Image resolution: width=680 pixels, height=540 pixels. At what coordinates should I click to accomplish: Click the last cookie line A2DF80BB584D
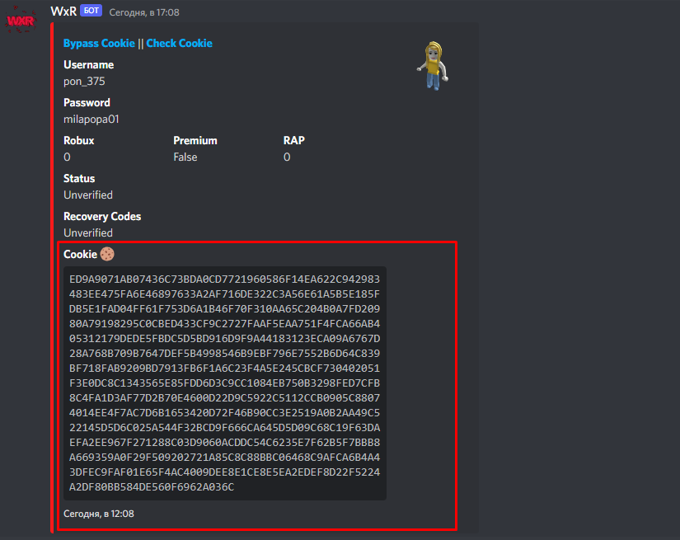(152, 487)
